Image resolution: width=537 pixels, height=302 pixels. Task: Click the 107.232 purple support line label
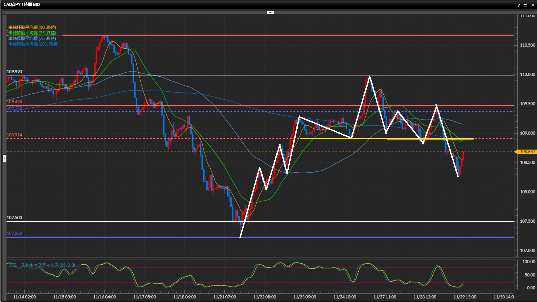coord(14,233)
